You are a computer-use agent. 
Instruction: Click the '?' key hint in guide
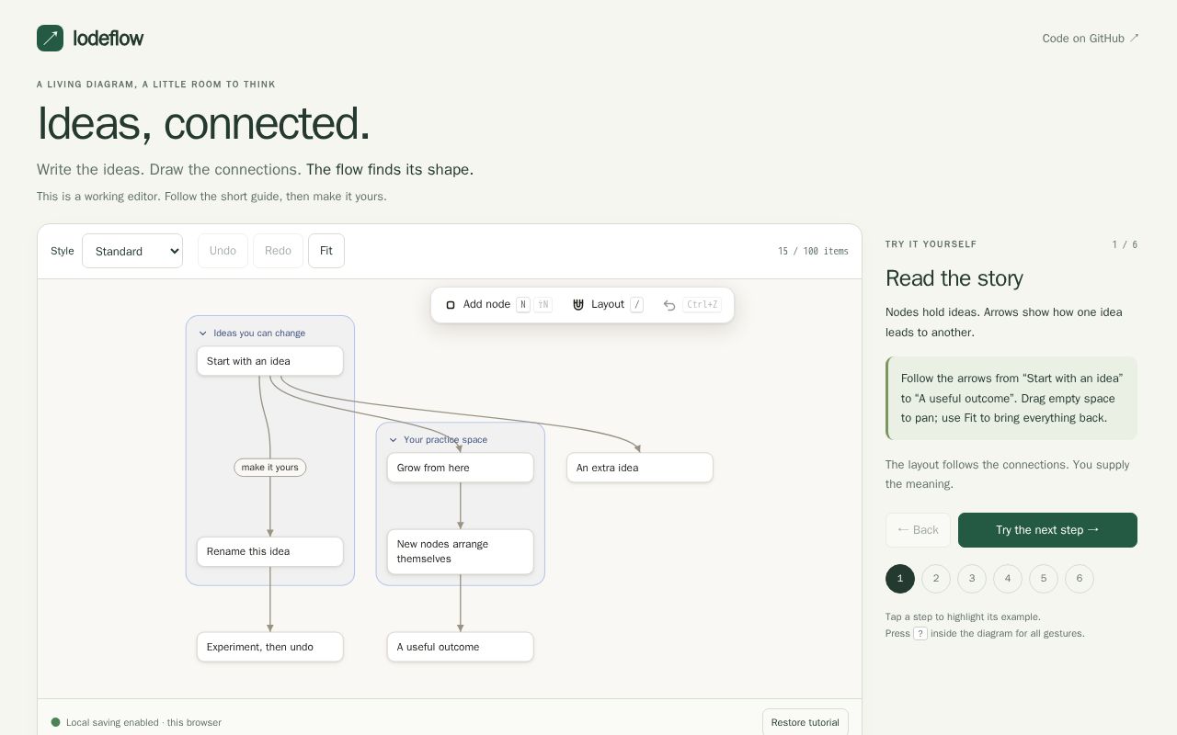click(920, 633)
